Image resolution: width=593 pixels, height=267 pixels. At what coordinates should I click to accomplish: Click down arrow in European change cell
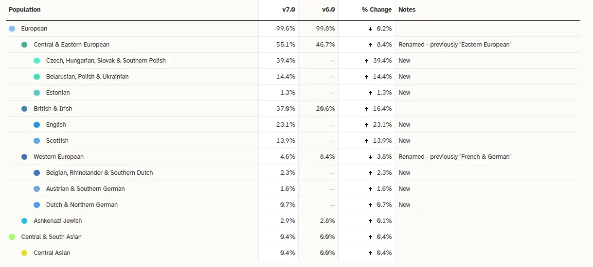[370, 29]
